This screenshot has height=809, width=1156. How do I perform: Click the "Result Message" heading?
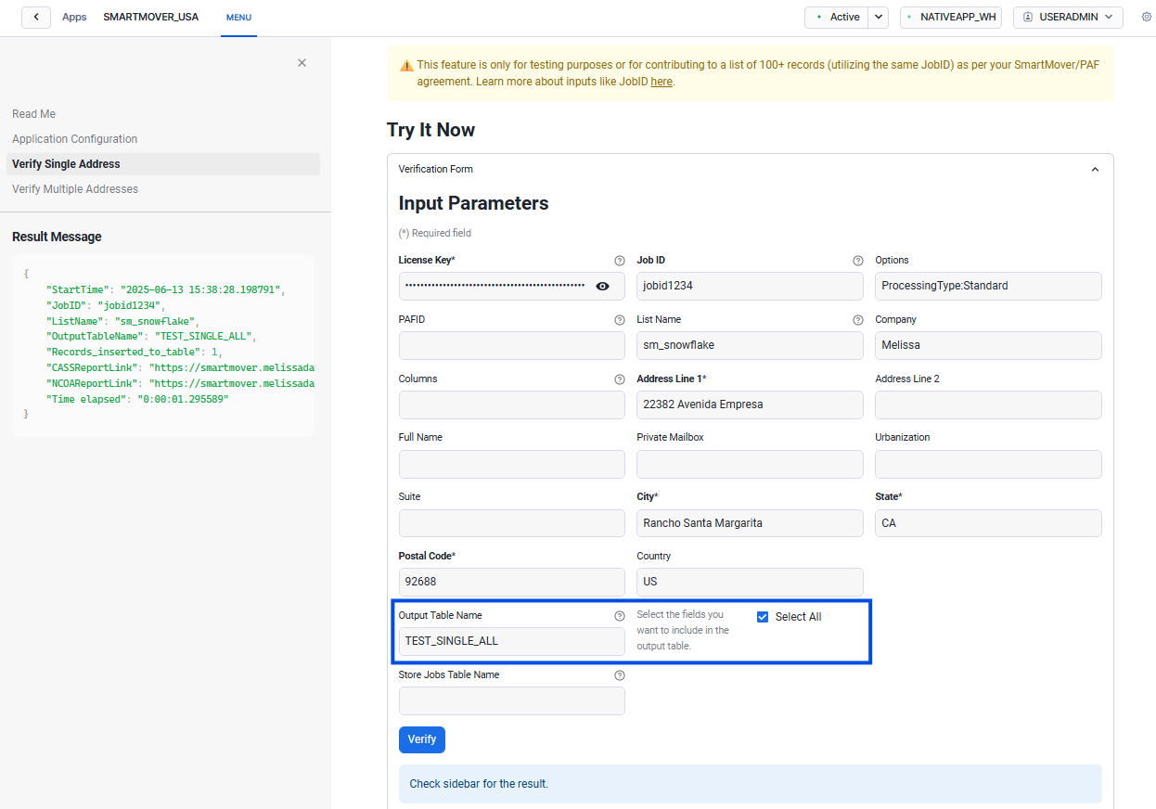pyautogui.click(x=57, y=237)
